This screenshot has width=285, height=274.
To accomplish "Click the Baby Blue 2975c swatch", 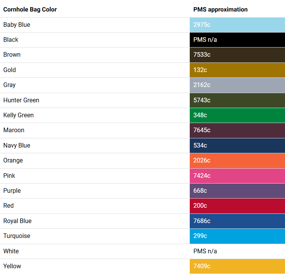I will tap(238, 25).
